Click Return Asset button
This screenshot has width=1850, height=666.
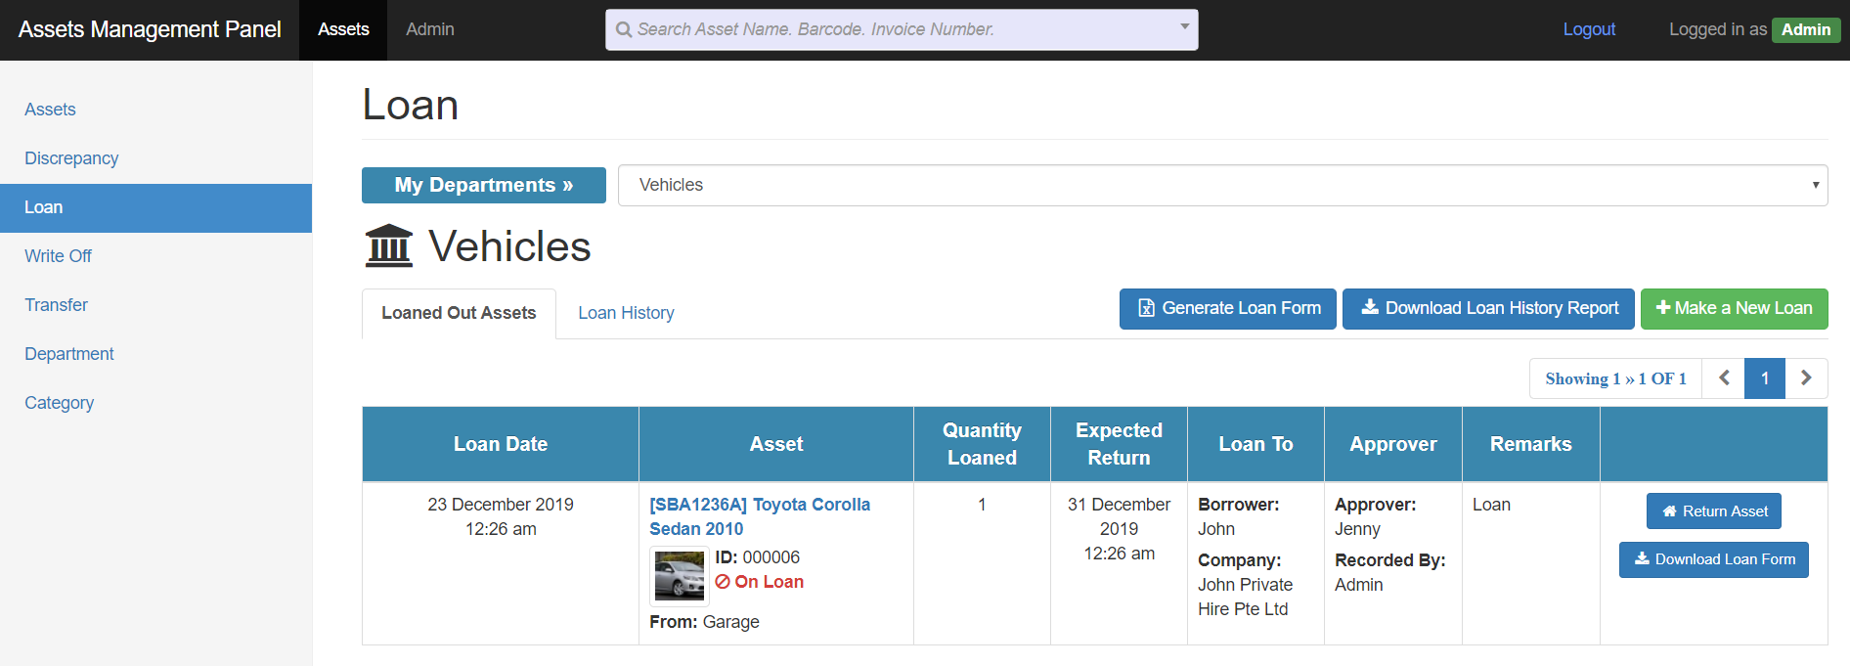point(1714,511)
